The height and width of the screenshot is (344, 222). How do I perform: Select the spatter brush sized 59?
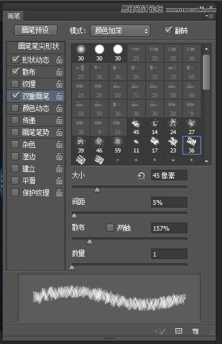coord(118,145)
